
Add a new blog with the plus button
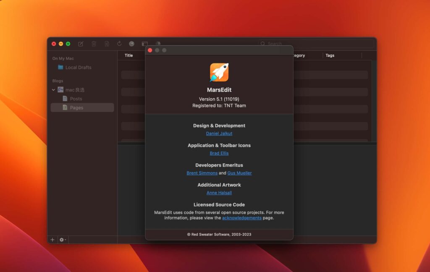click(52, 240)
